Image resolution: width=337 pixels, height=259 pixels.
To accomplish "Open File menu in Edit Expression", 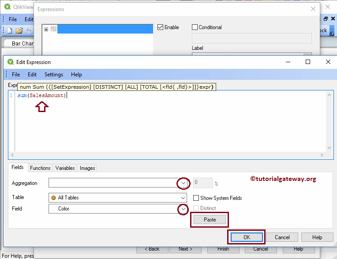I will [x=16, y=75].
